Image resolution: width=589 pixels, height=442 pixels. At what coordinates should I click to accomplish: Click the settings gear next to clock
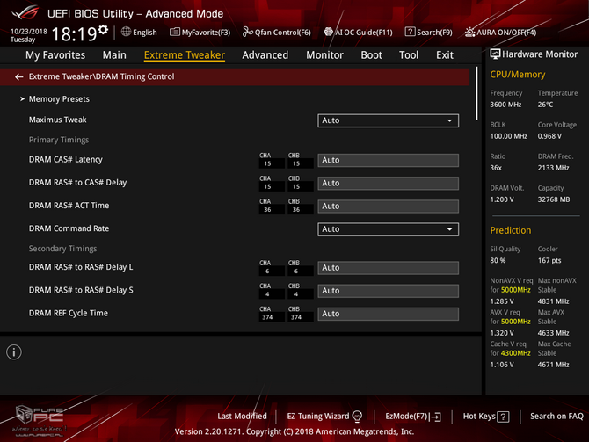tap(103, 30)
